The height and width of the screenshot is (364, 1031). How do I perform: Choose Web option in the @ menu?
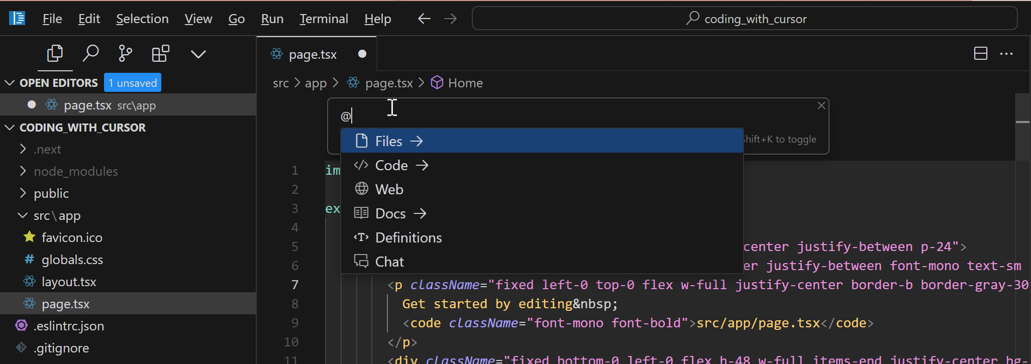point(542,189)
